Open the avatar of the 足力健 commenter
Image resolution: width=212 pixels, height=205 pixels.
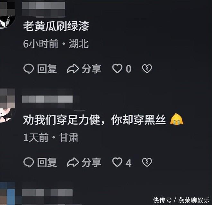(x=7, y=106)
